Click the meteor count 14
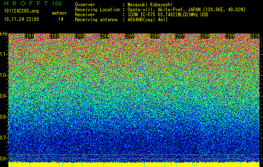 pos(61,19)
